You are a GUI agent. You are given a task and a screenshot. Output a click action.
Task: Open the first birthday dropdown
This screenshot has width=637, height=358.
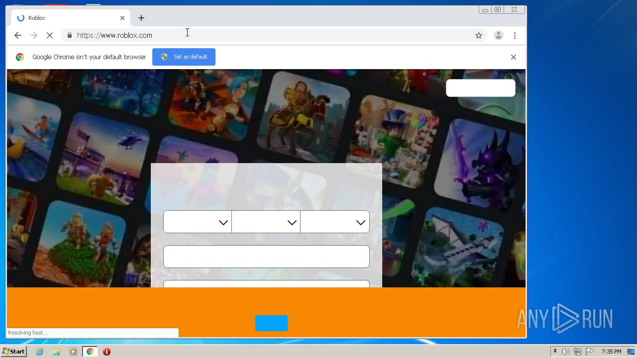(198, 222)
